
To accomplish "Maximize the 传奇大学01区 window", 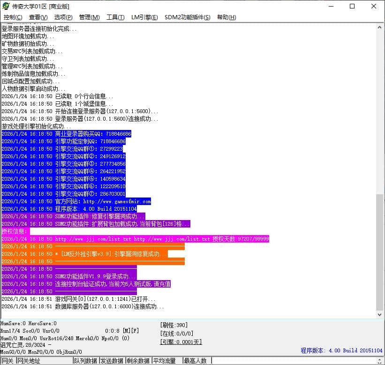I will (352, 6).
